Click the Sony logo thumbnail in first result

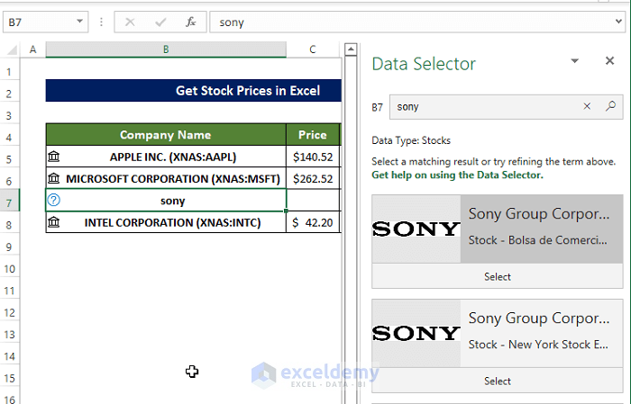click(416, 229)
